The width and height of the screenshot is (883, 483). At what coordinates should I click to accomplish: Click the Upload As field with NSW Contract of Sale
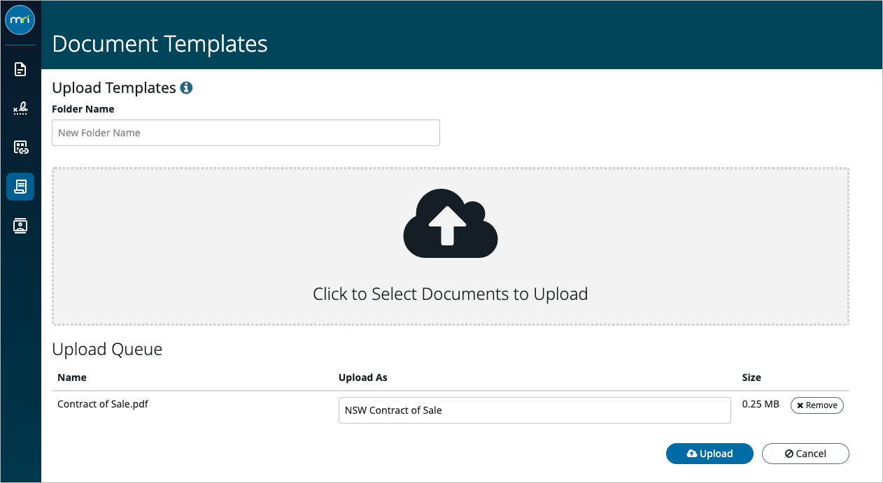pyautogui.click(x=535, y=410)
